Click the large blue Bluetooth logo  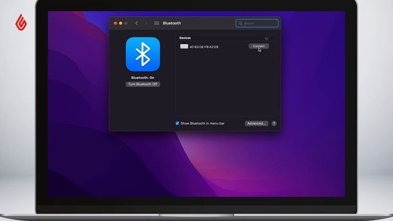[x=143, y=54]
